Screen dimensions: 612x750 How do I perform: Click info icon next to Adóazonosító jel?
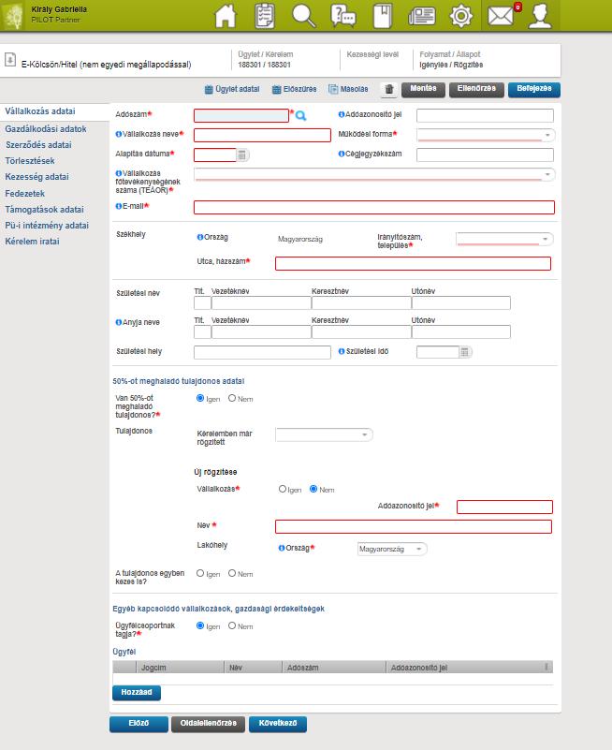tap(342, 114)
